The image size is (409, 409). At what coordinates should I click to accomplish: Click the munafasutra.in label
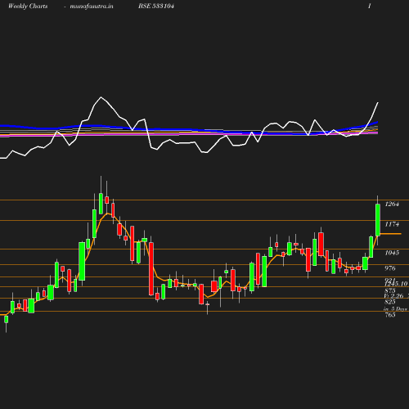tap(92, 6)
